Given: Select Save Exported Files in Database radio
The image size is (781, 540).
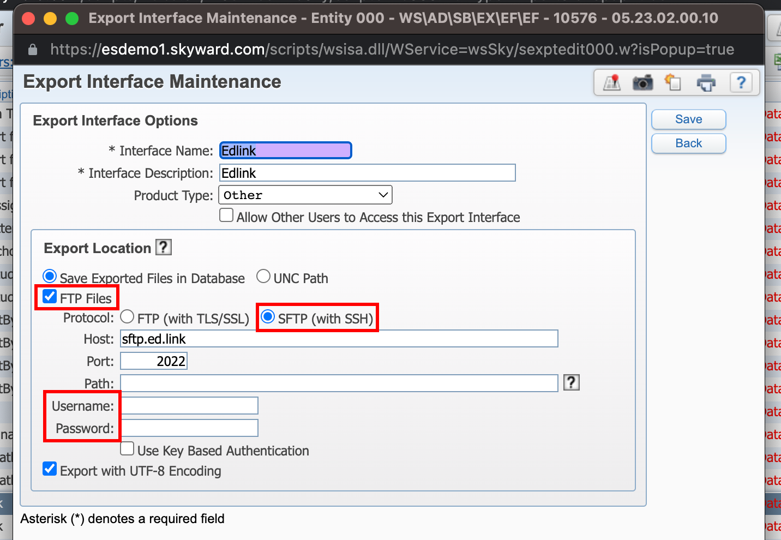Looking at the screenshot, I should tap(50, 276).
